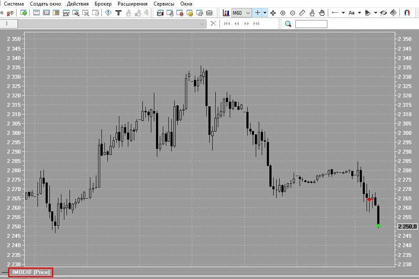Click the magnifying glass search icon
The width and height of the screenshot is (419, 279).
click(x=288, y=24)
